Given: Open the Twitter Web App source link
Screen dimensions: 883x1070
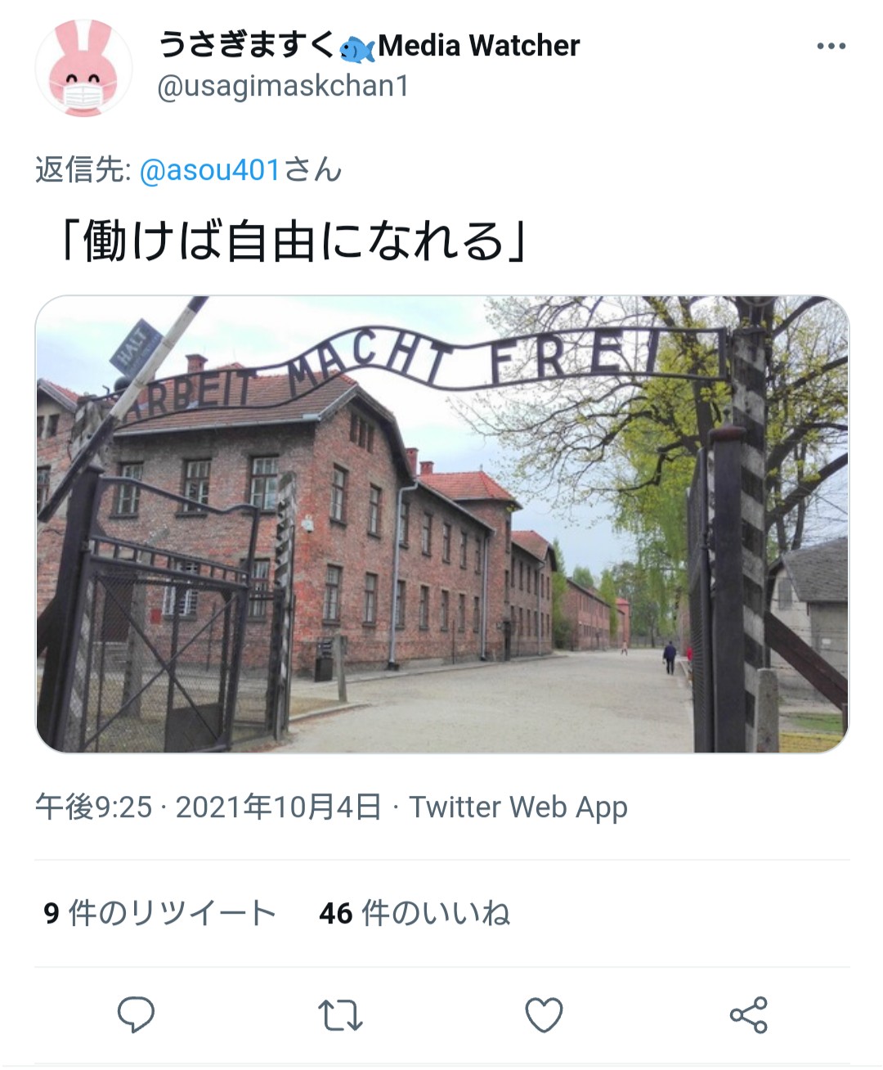Looking at the screenshot, I should [518, 807].
